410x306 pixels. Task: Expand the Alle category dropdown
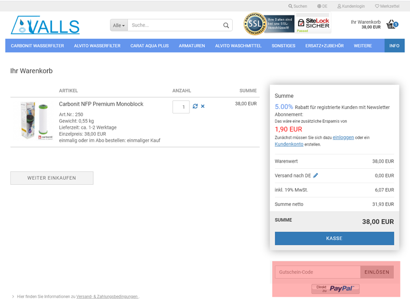point(119,25)
